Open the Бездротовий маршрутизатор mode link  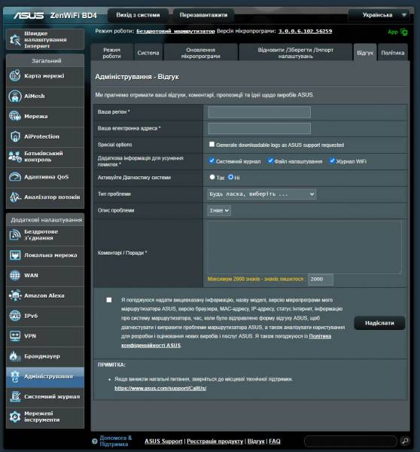[175, 31]
